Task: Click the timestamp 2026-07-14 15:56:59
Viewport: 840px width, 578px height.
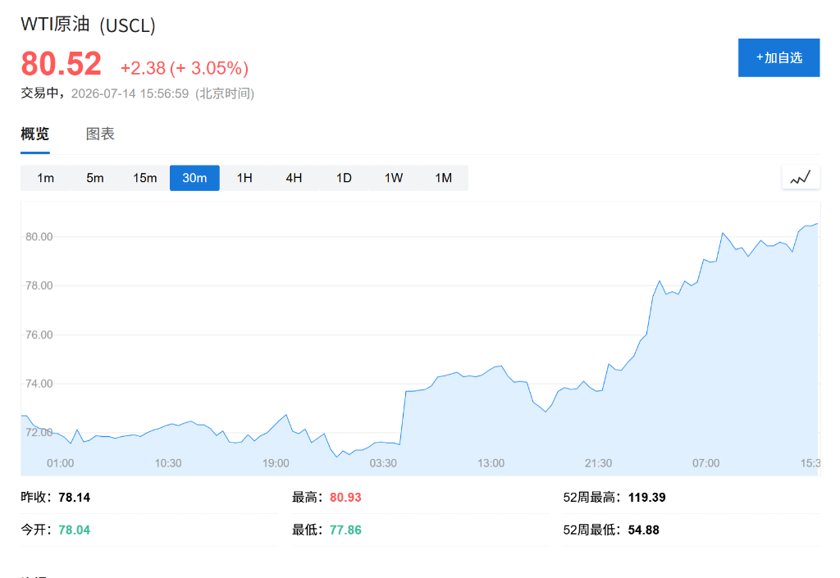Action: (x=130, y=93)
